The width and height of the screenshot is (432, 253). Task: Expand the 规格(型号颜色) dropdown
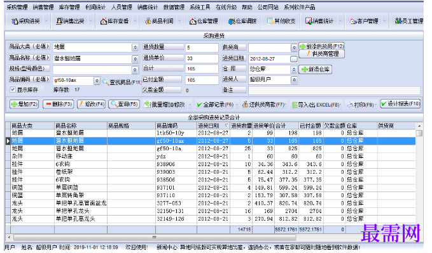135,70
